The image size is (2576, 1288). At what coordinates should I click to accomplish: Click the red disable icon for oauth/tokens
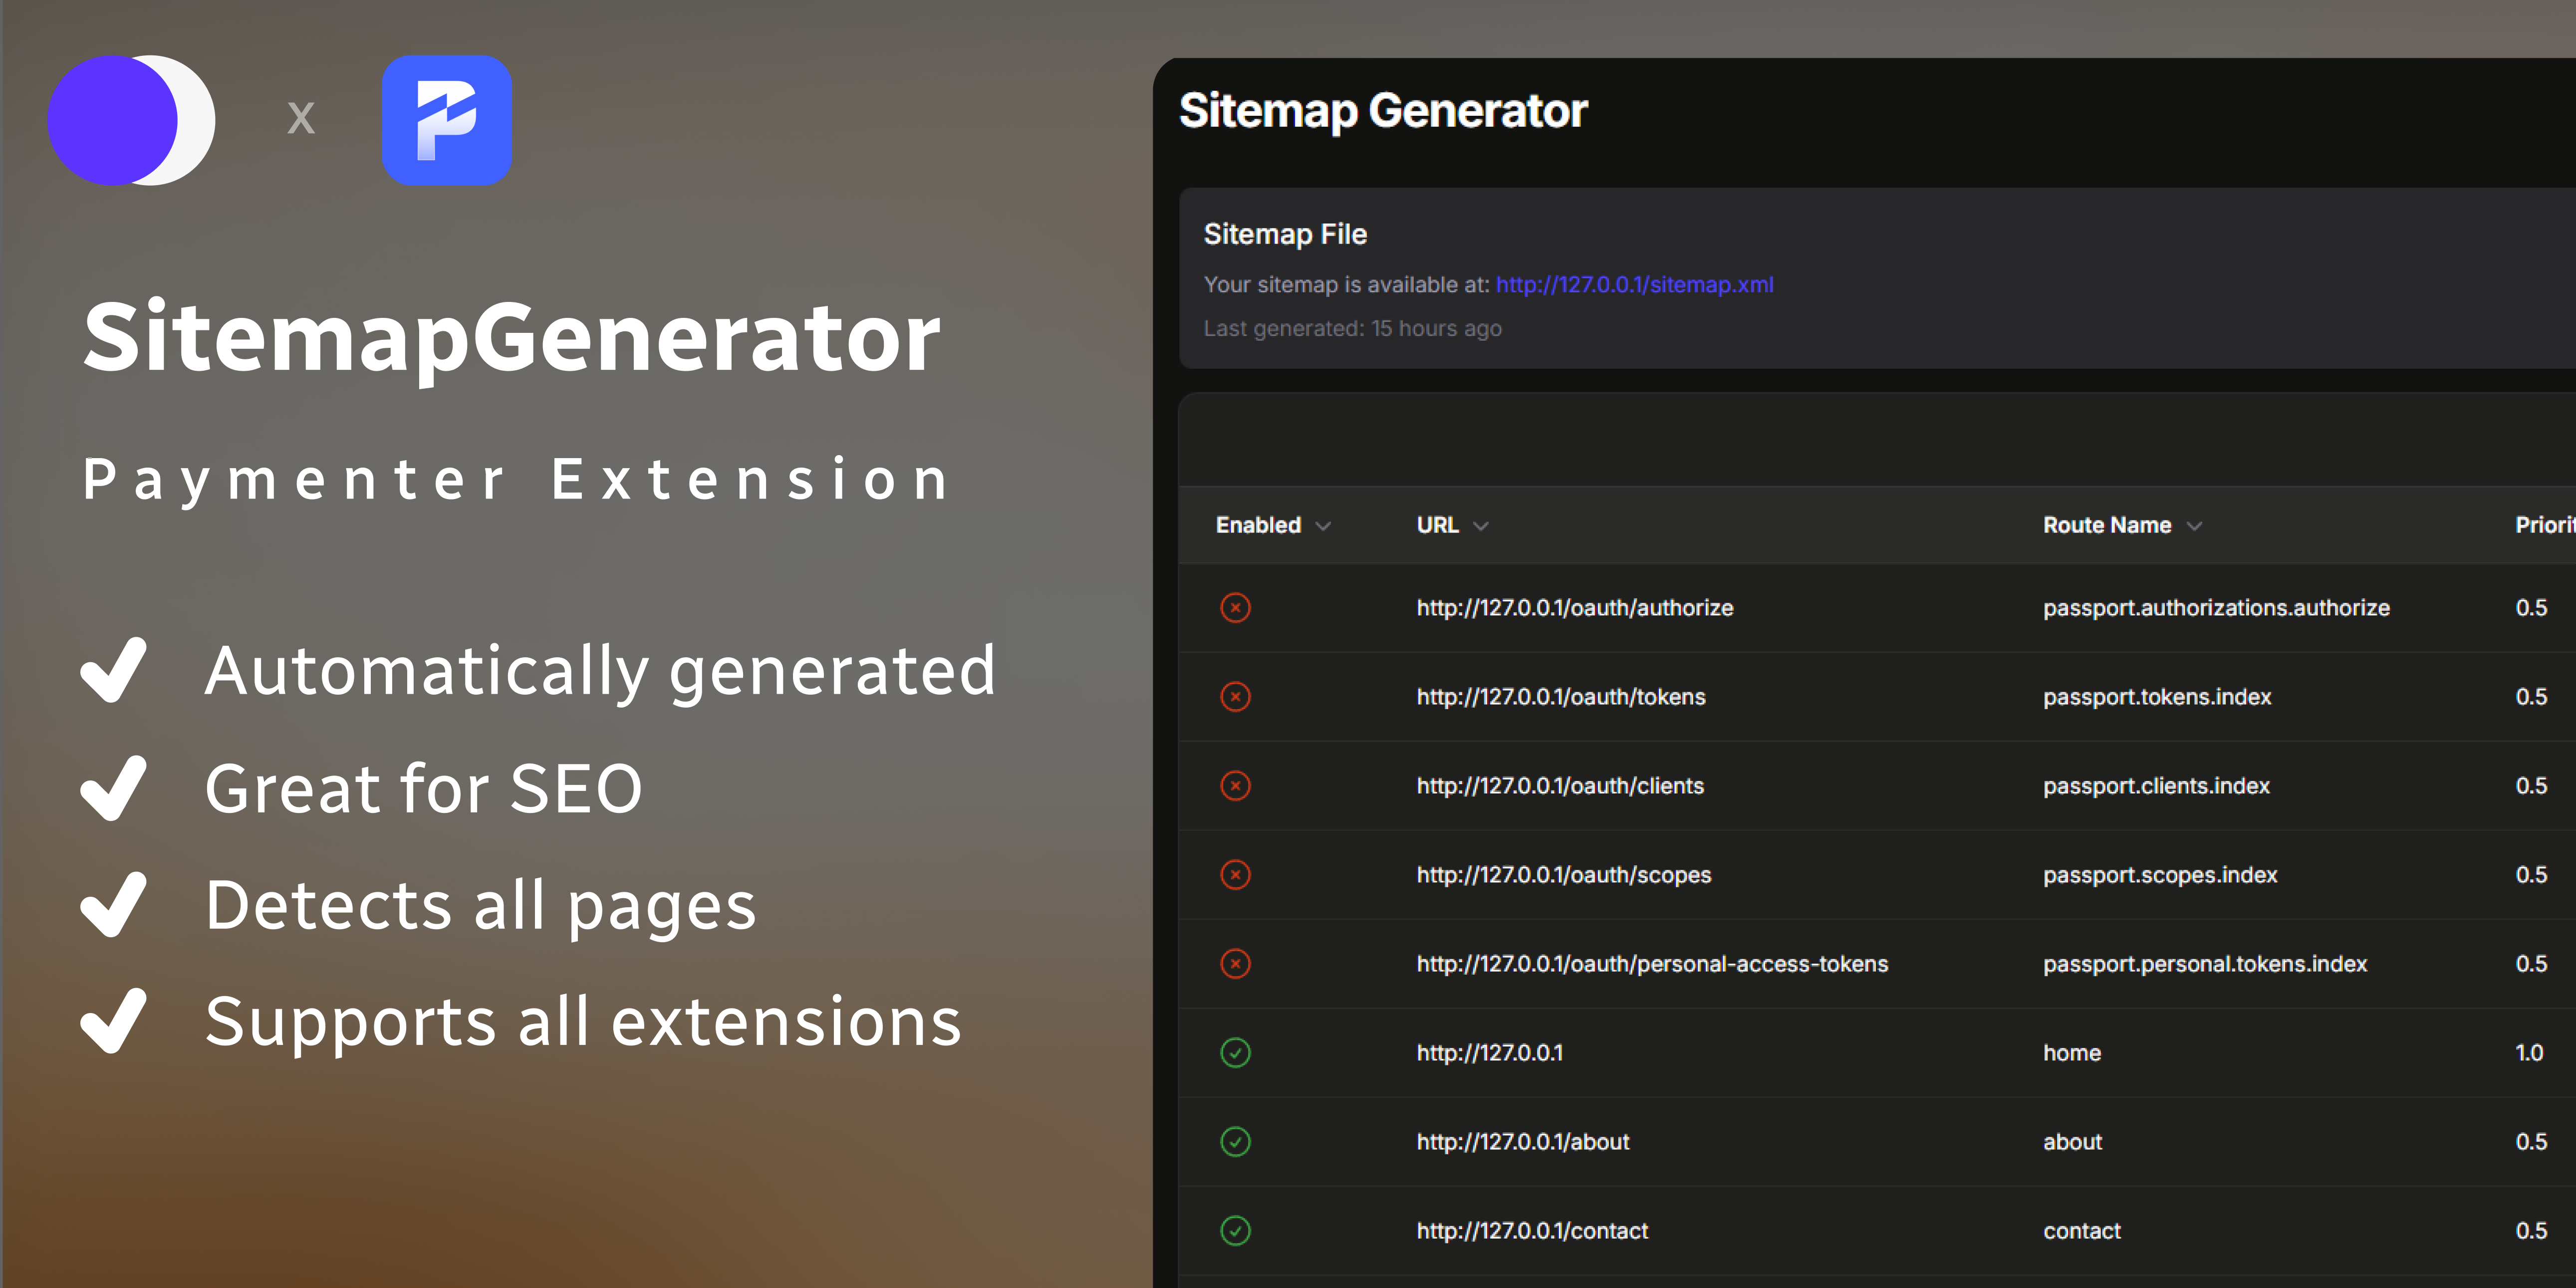[1236, 696]
